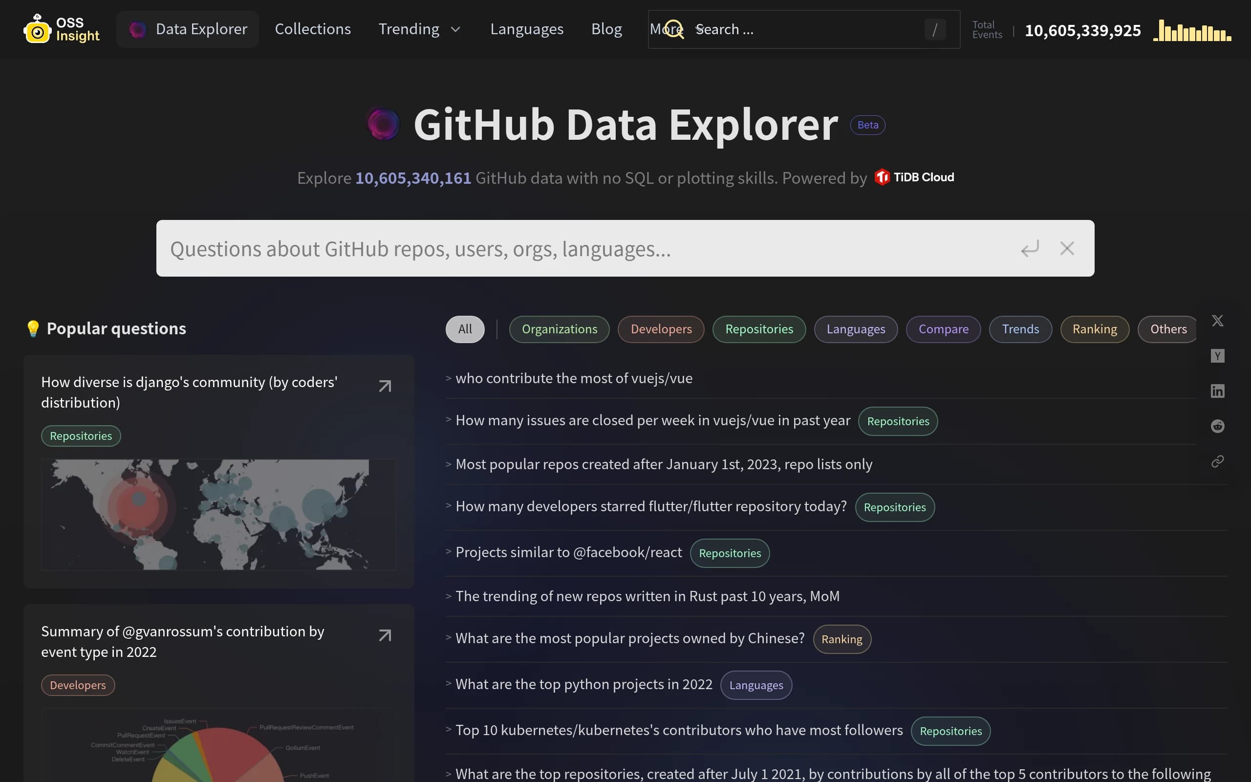This screenshot has width=1251, height=782.
Task: Clear the question box with X icon
Action: (1067, 248)
